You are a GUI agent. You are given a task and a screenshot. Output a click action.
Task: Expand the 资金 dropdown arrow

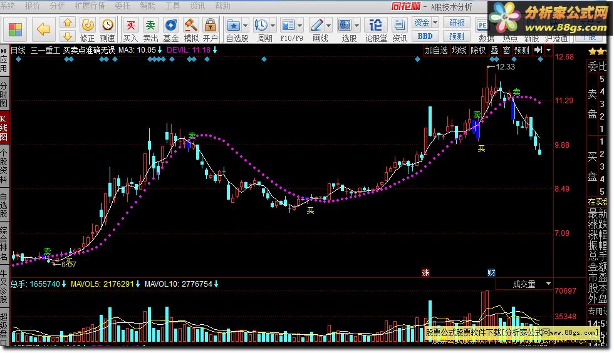[x=435, y=23]
